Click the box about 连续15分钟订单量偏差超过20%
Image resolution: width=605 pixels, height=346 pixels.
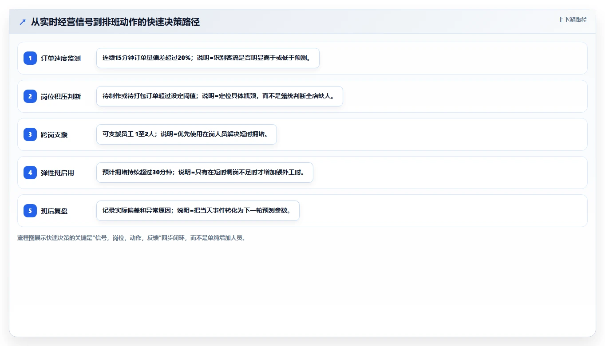click(208, 58)
